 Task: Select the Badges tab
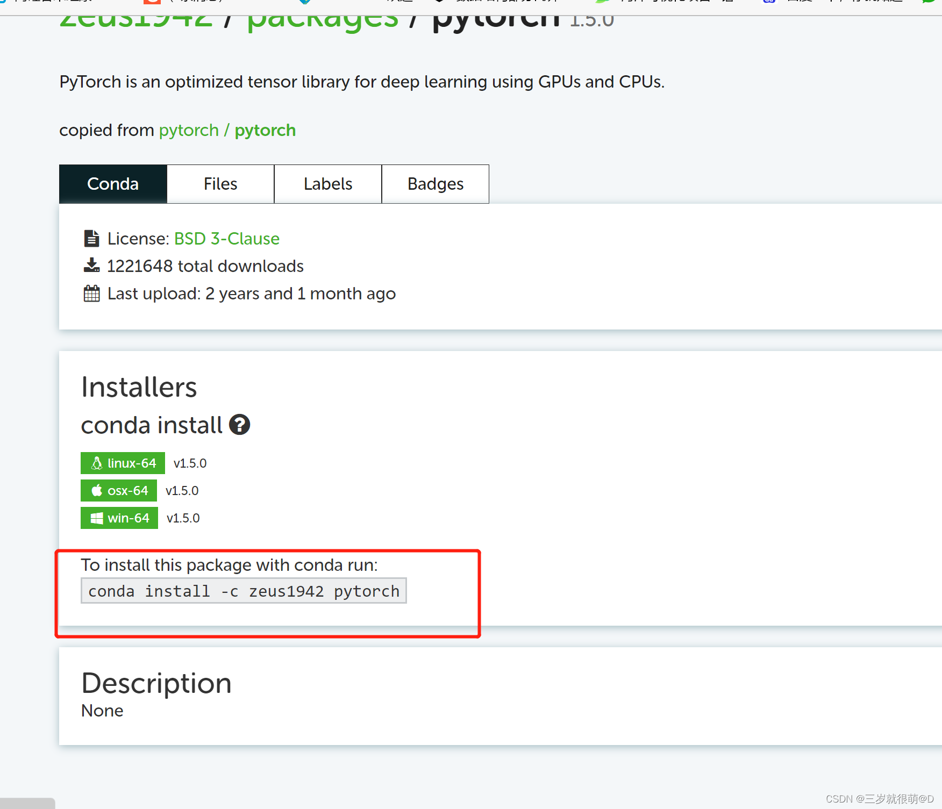[436, 184]
